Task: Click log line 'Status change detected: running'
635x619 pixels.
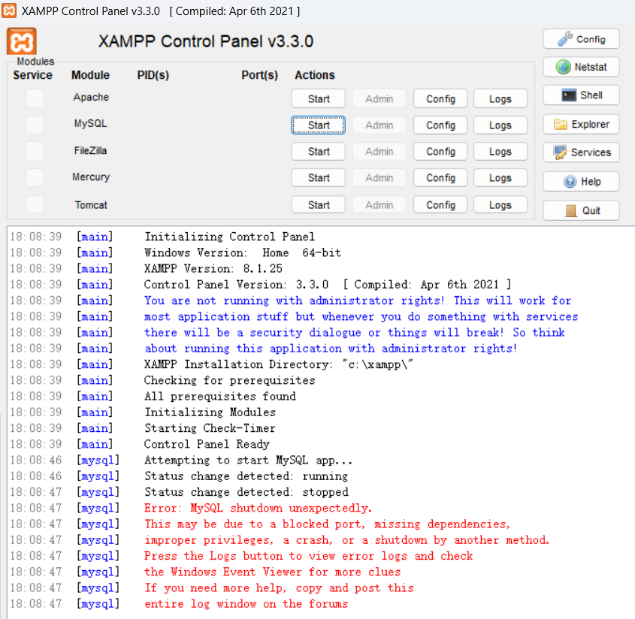Action: coord(246,476)
